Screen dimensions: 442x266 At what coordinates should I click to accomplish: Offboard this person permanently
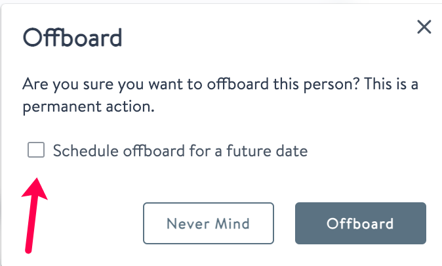[x=360, y=223]
